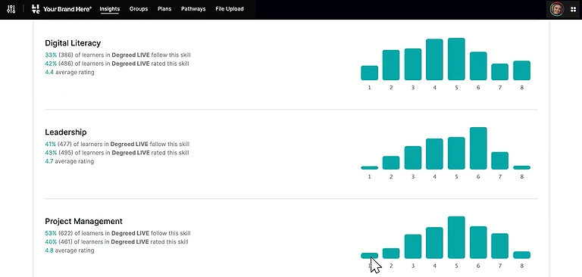Click Leadership rating bar 1
Image resolution: width=582 pixels, height=277 pixels.
pyautogui.click(x=369, y=167)
